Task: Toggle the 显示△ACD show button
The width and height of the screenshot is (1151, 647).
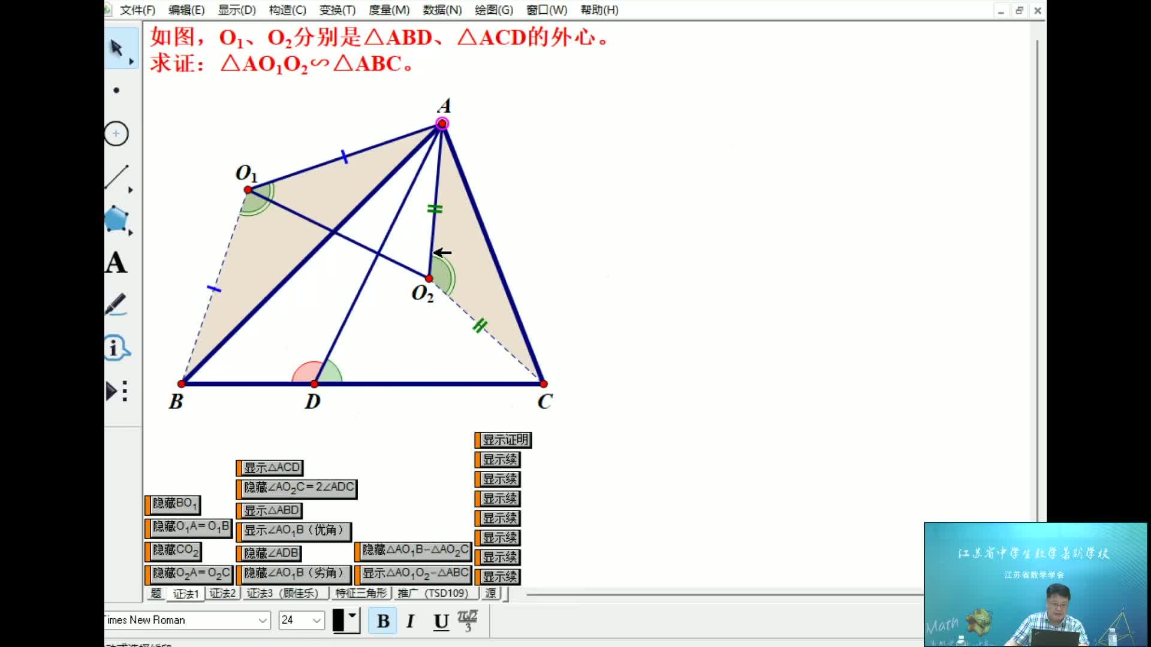Action: [x=272, y=468]
